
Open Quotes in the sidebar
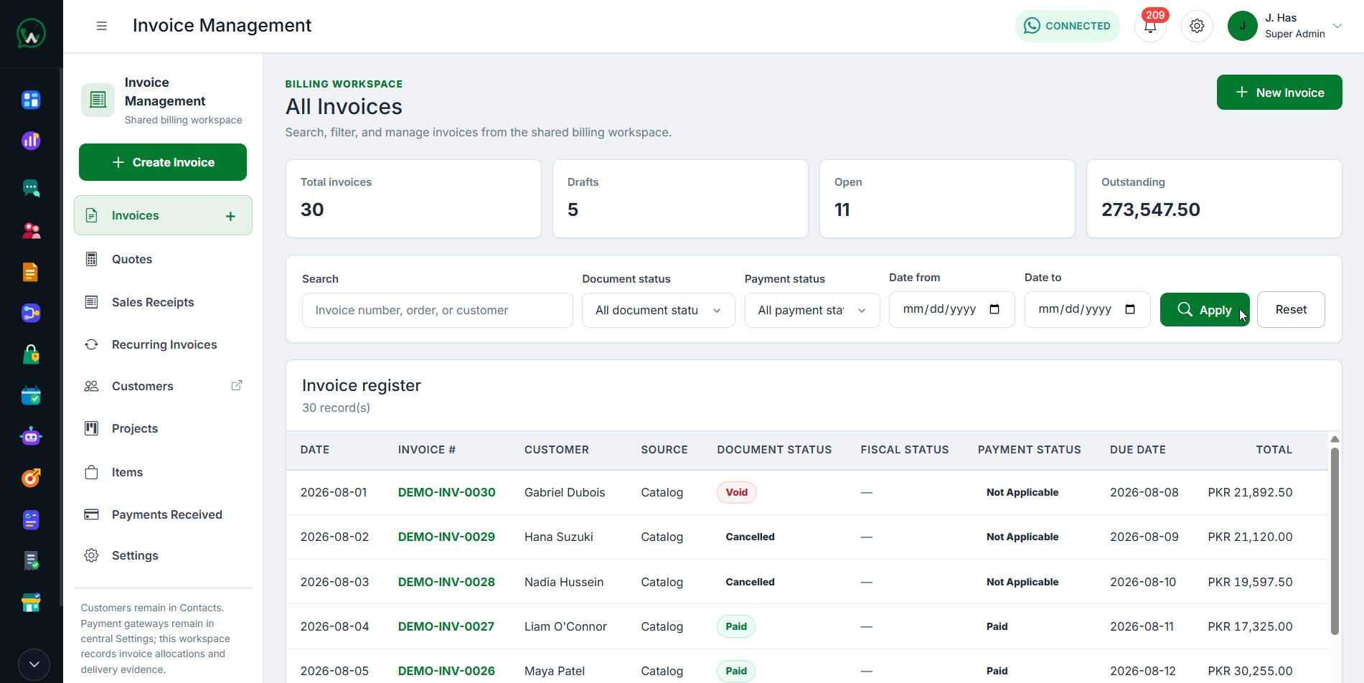point(163,259)
